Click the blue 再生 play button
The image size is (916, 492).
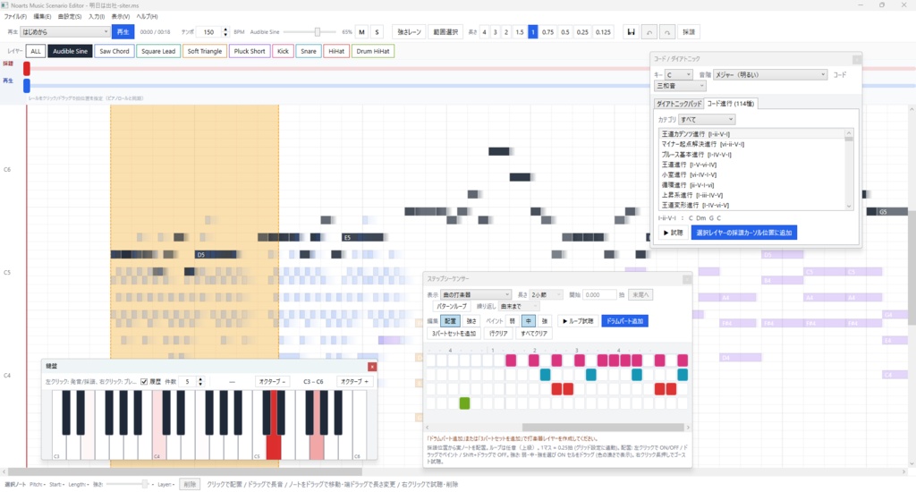(123, 32)
